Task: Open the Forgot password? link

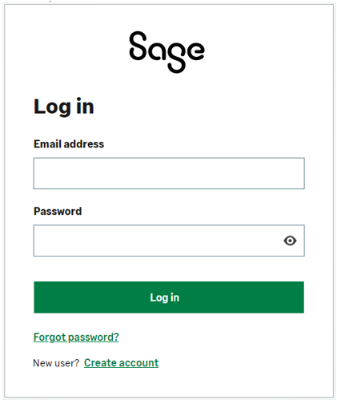Action: click(x=76, y=337)
